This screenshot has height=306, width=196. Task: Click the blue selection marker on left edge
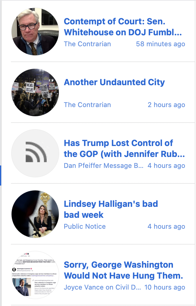[x=1, y=176]
